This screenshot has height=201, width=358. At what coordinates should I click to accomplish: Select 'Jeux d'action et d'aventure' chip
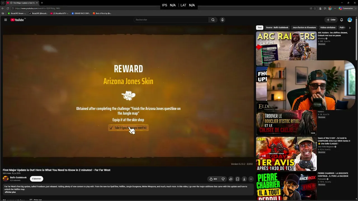[x=304, y=28]
